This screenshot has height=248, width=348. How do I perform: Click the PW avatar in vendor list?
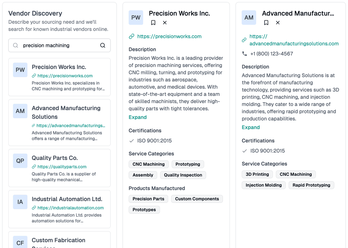click(20, 70)
